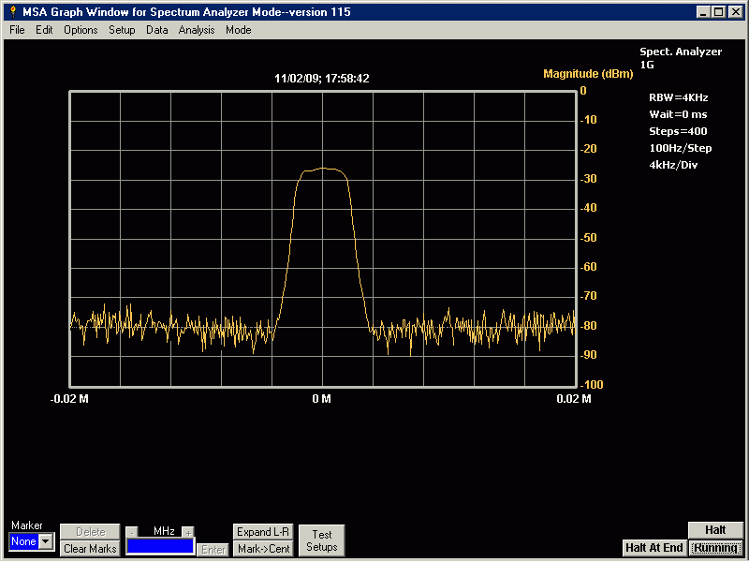Close the MSA Graph Window
Image resolution: width=749 pixels, height=562 pixels.
pyautogui.click(x=735, y=12)
